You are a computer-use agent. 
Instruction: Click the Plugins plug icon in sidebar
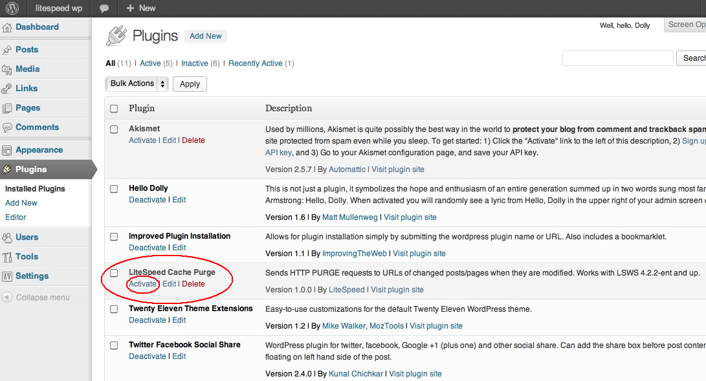pyautogui.click(x=6, y=169)
